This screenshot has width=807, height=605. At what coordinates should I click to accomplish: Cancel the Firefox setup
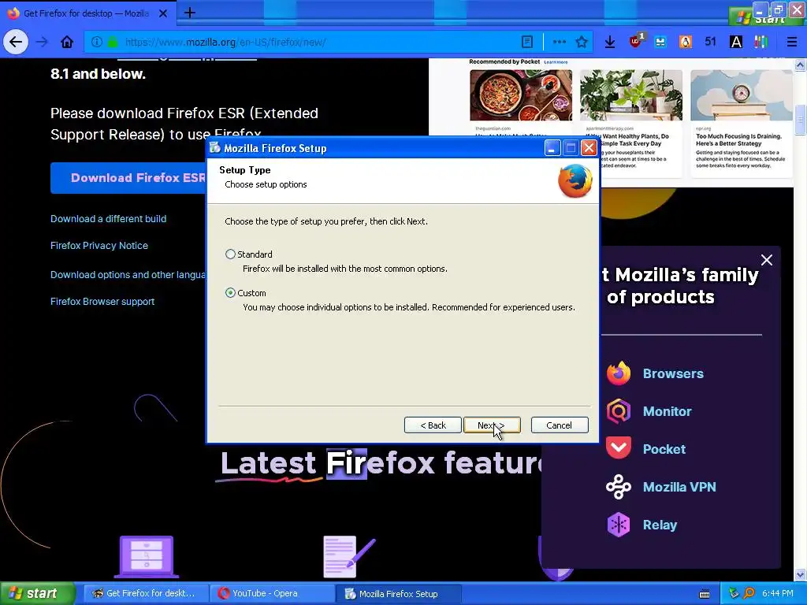[560, 425]
